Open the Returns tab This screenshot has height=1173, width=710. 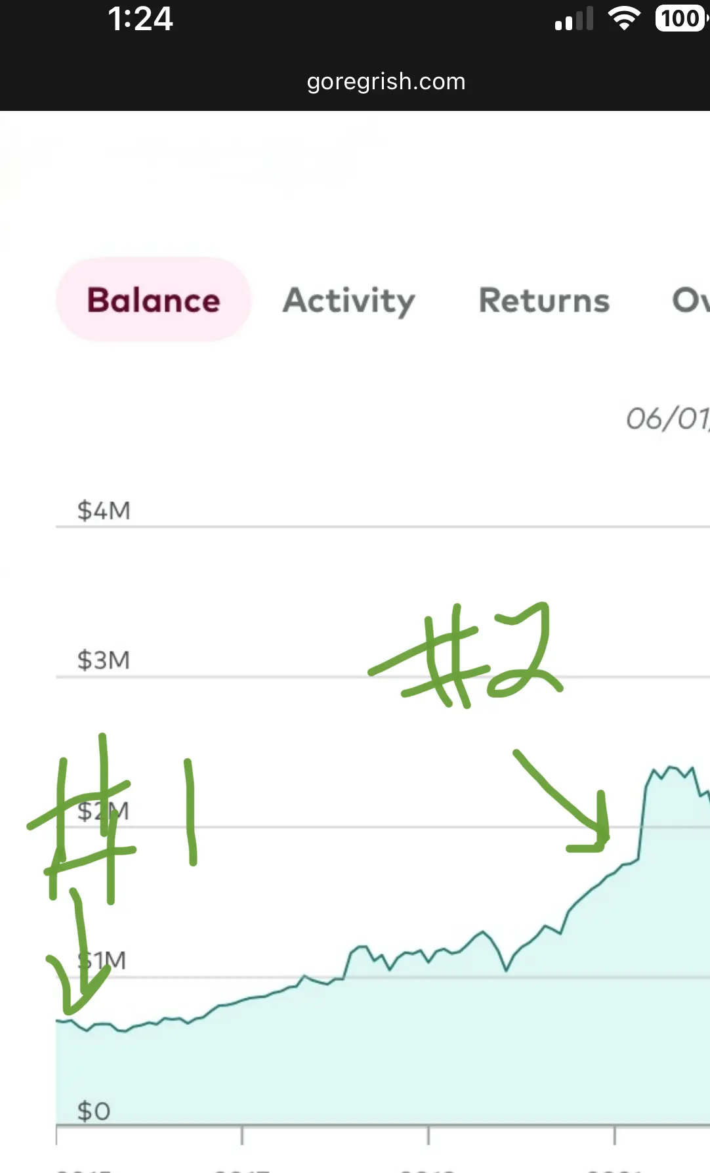[x=544, y=301]
